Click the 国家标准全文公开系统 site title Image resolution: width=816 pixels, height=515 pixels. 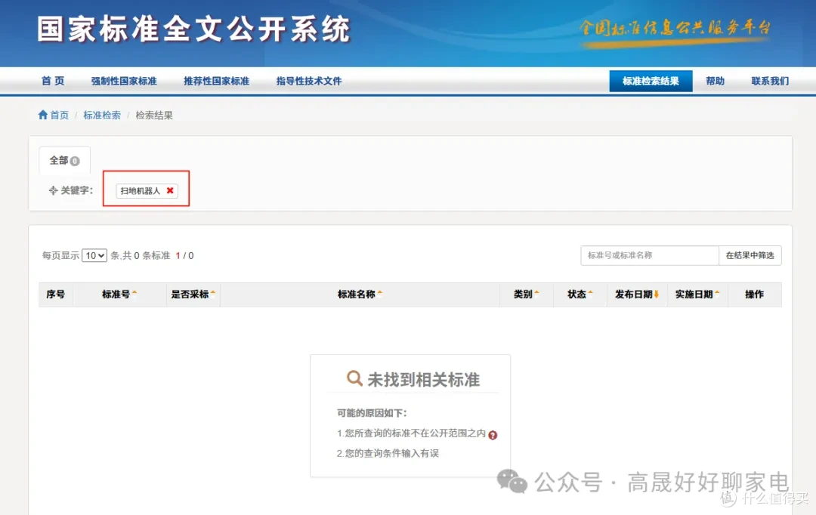pos(193,29)
